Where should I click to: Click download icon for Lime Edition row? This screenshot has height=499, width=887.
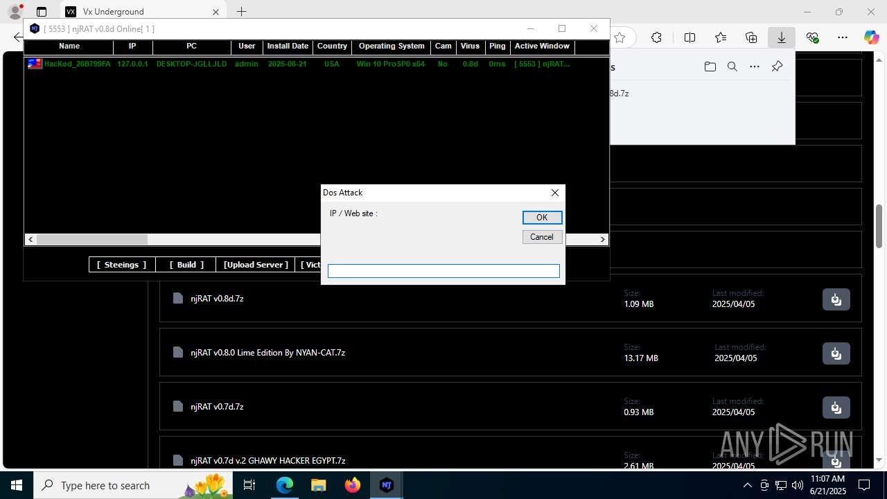pyautogui.click(x=836, y=353)
